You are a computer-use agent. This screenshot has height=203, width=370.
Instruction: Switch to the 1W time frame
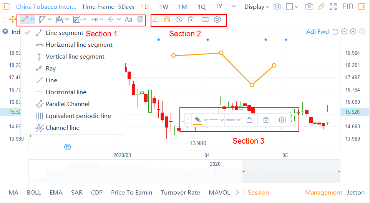tap(164, 7)
